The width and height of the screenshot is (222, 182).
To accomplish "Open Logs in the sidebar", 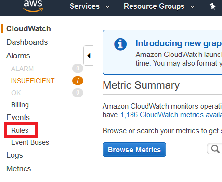I will pyautogui.click(x=14, y=155).
